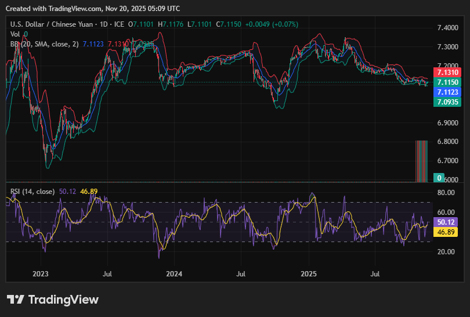Click the 7.4000 level on price scale

(447, 28)
